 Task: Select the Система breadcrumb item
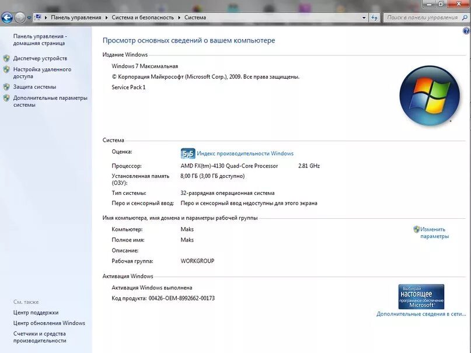tap(196, 18)
